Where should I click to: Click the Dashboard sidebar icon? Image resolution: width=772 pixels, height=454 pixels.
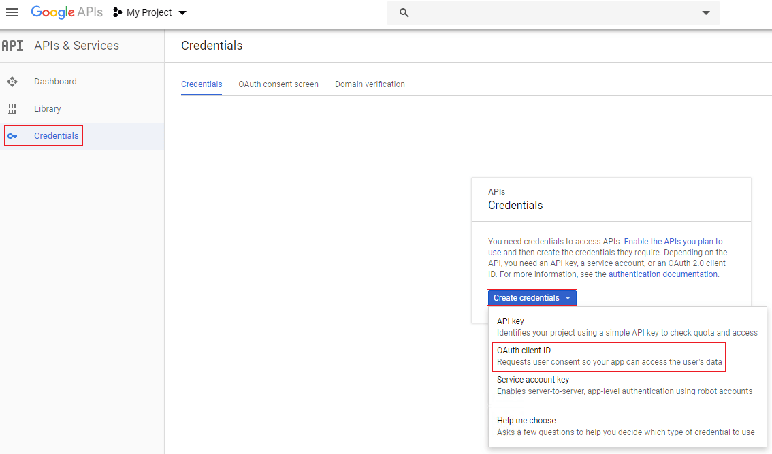[12, 82]
